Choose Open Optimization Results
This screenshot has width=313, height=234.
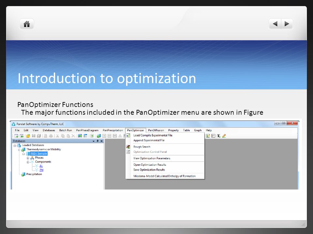click(x=165, y=164)
